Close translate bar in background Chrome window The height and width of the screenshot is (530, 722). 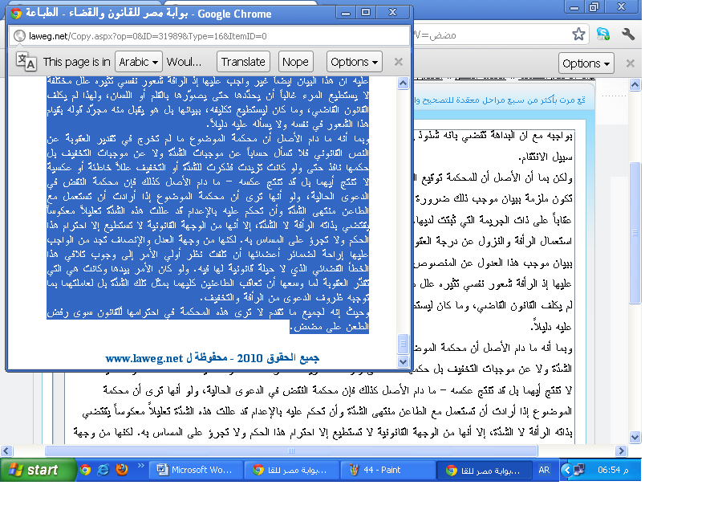[x=631, y=63]
